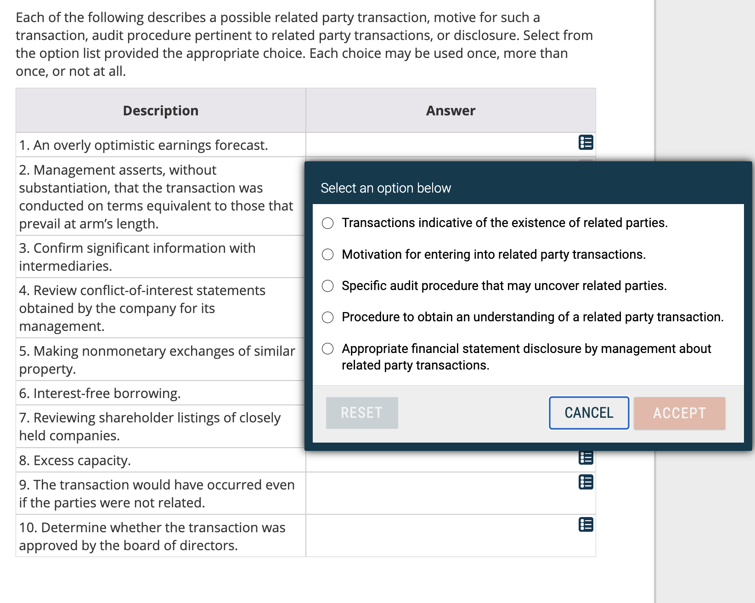Reset the option selection
The height and width of the screenshot is (603, 755).
click(361, 413)
